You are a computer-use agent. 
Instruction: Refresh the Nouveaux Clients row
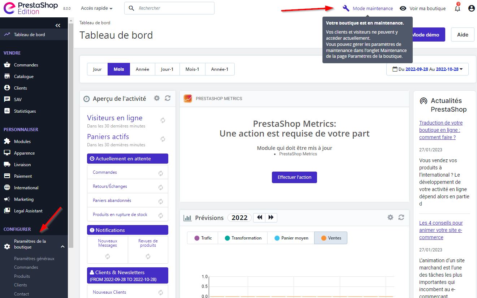[161, 293]
